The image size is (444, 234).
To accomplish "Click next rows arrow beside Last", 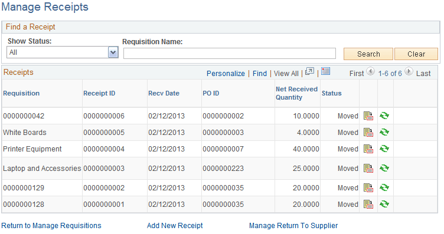I will 409,71.
